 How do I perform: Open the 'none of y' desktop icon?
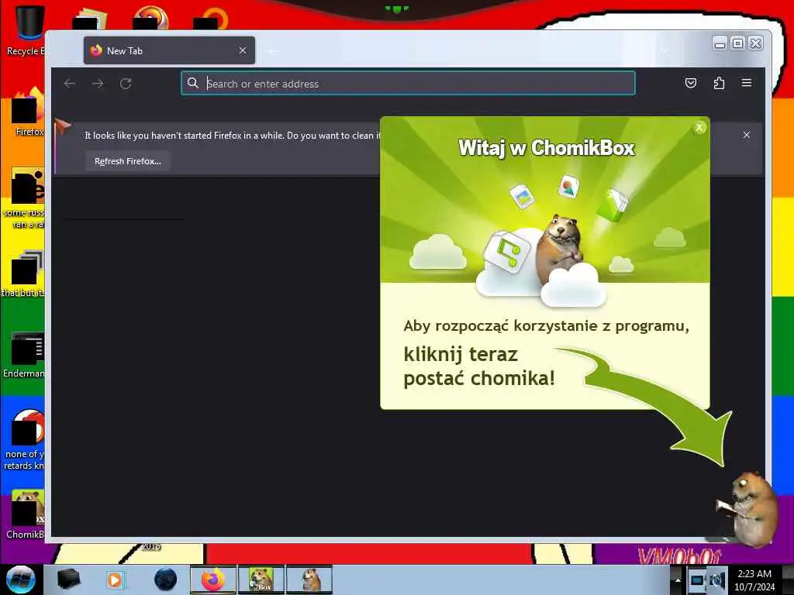(24, 439)
